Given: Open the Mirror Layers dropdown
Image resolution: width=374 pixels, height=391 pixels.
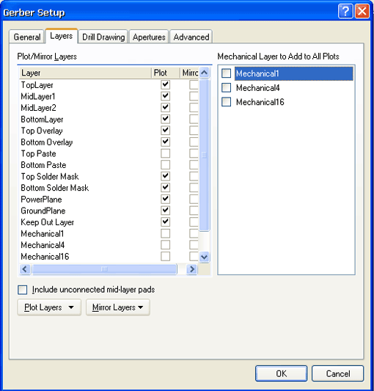Looking at the screenshot, I should click(x=118, y=307).
